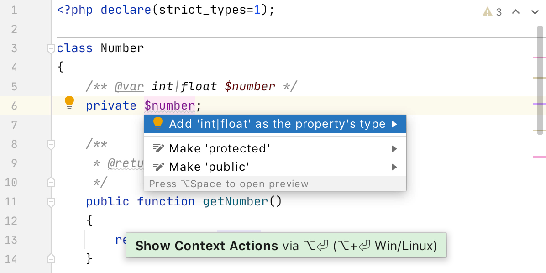Click the $number property name on line 6
The image size is (546, 273).
point(170,105)
